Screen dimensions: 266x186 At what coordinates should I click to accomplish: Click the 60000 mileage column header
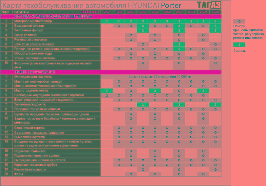179,12
